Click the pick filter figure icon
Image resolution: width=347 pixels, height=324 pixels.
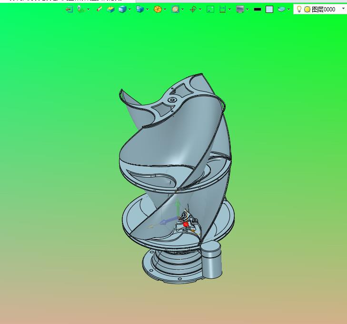81,10
